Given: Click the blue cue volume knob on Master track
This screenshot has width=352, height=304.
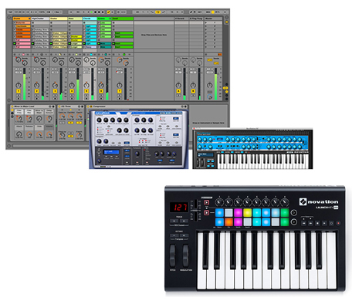Looking at the screenshot, I should tap(210, 96).
